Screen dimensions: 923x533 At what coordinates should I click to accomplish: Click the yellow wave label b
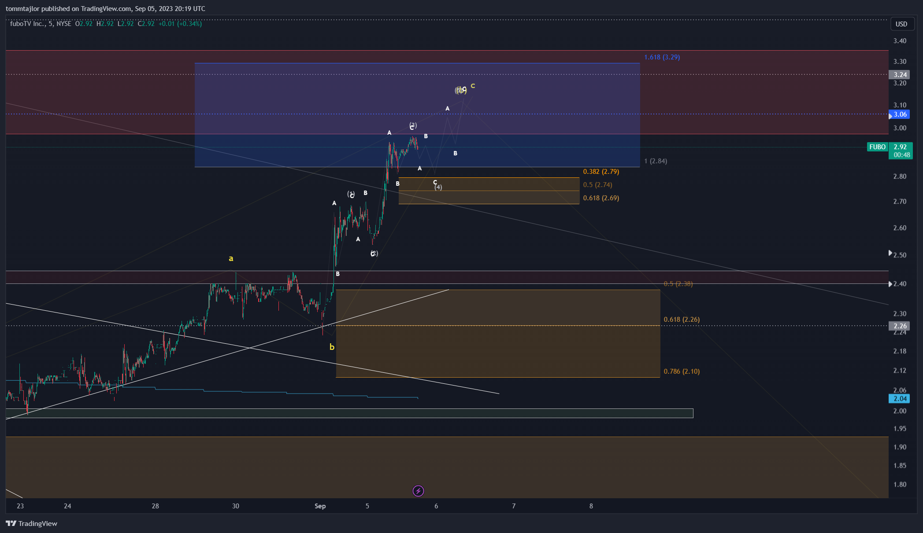[x=332, y=347]
